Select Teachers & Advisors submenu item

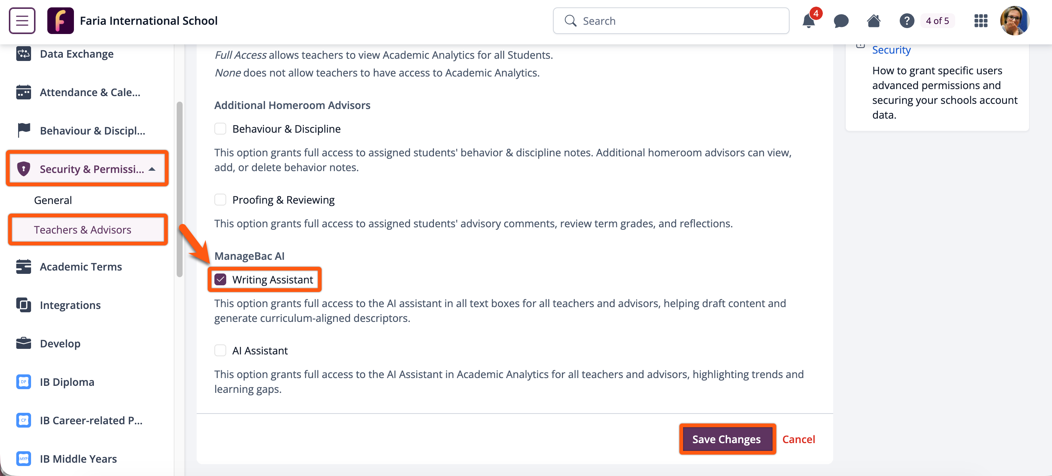pos(82,230)
